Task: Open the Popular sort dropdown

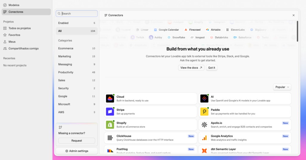Action: click(x=282, y=87)
